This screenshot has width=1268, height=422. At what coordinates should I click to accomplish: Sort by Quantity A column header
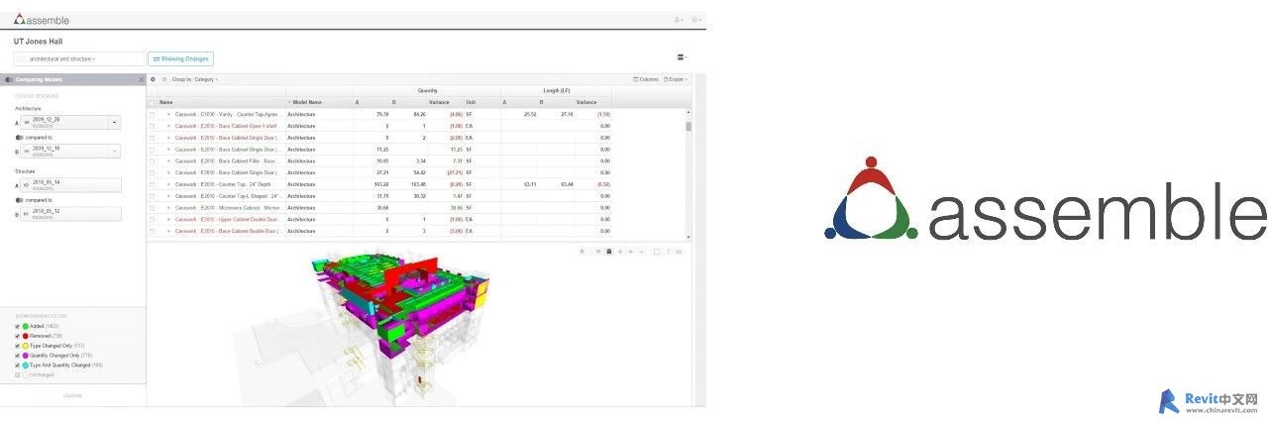click(358, 102)
